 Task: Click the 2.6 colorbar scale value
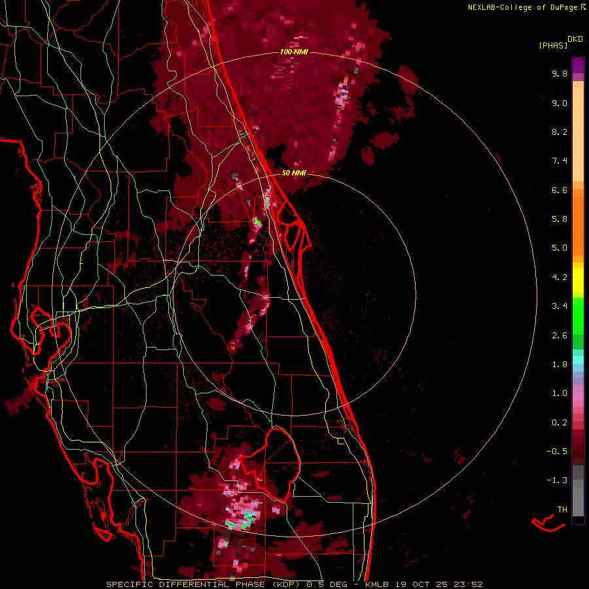tap(560, 336)
